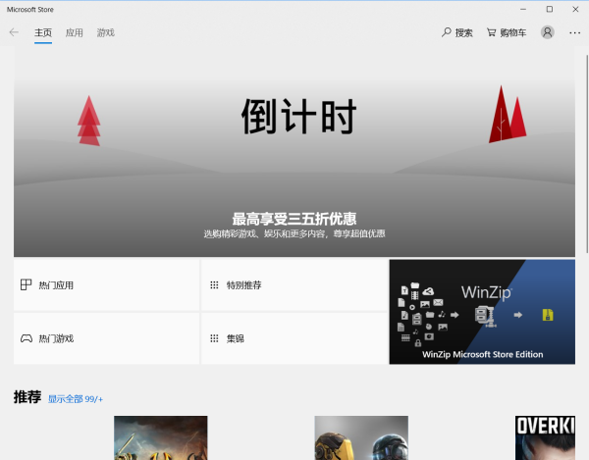Click the 特别推荐 dots icon
Image resolution: width=589 pixels, height=460 pixels.
[214, 285]
